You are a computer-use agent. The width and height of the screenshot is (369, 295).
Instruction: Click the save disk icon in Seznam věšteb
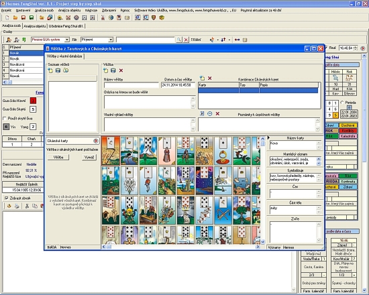[x=58, y=70]
